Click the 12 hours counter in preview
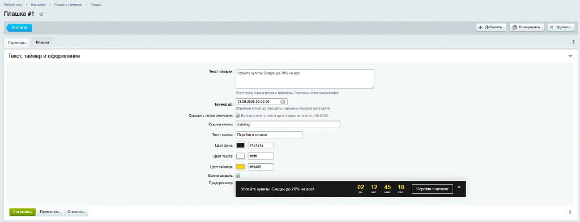This screenshot has height=222, width=580. click(x=374, y=189)
